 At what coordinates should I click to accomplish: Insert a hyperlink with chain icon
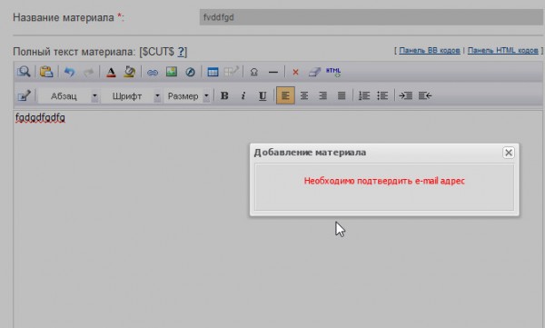[x=153, y=73]
